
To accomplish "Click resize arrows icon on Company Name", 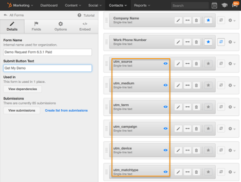I will [188, 20].
